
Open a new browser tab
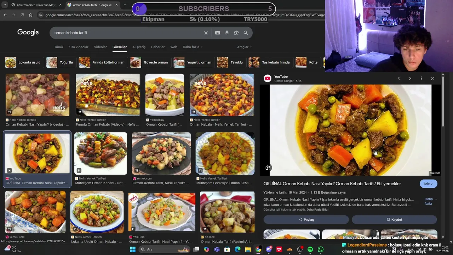125,5
